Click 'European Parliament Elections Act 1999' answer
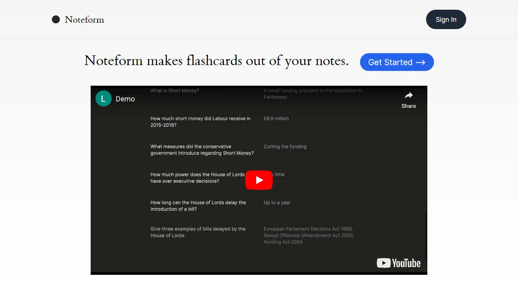Viewport: 518px width, 291px height. (x=309, y=235)
